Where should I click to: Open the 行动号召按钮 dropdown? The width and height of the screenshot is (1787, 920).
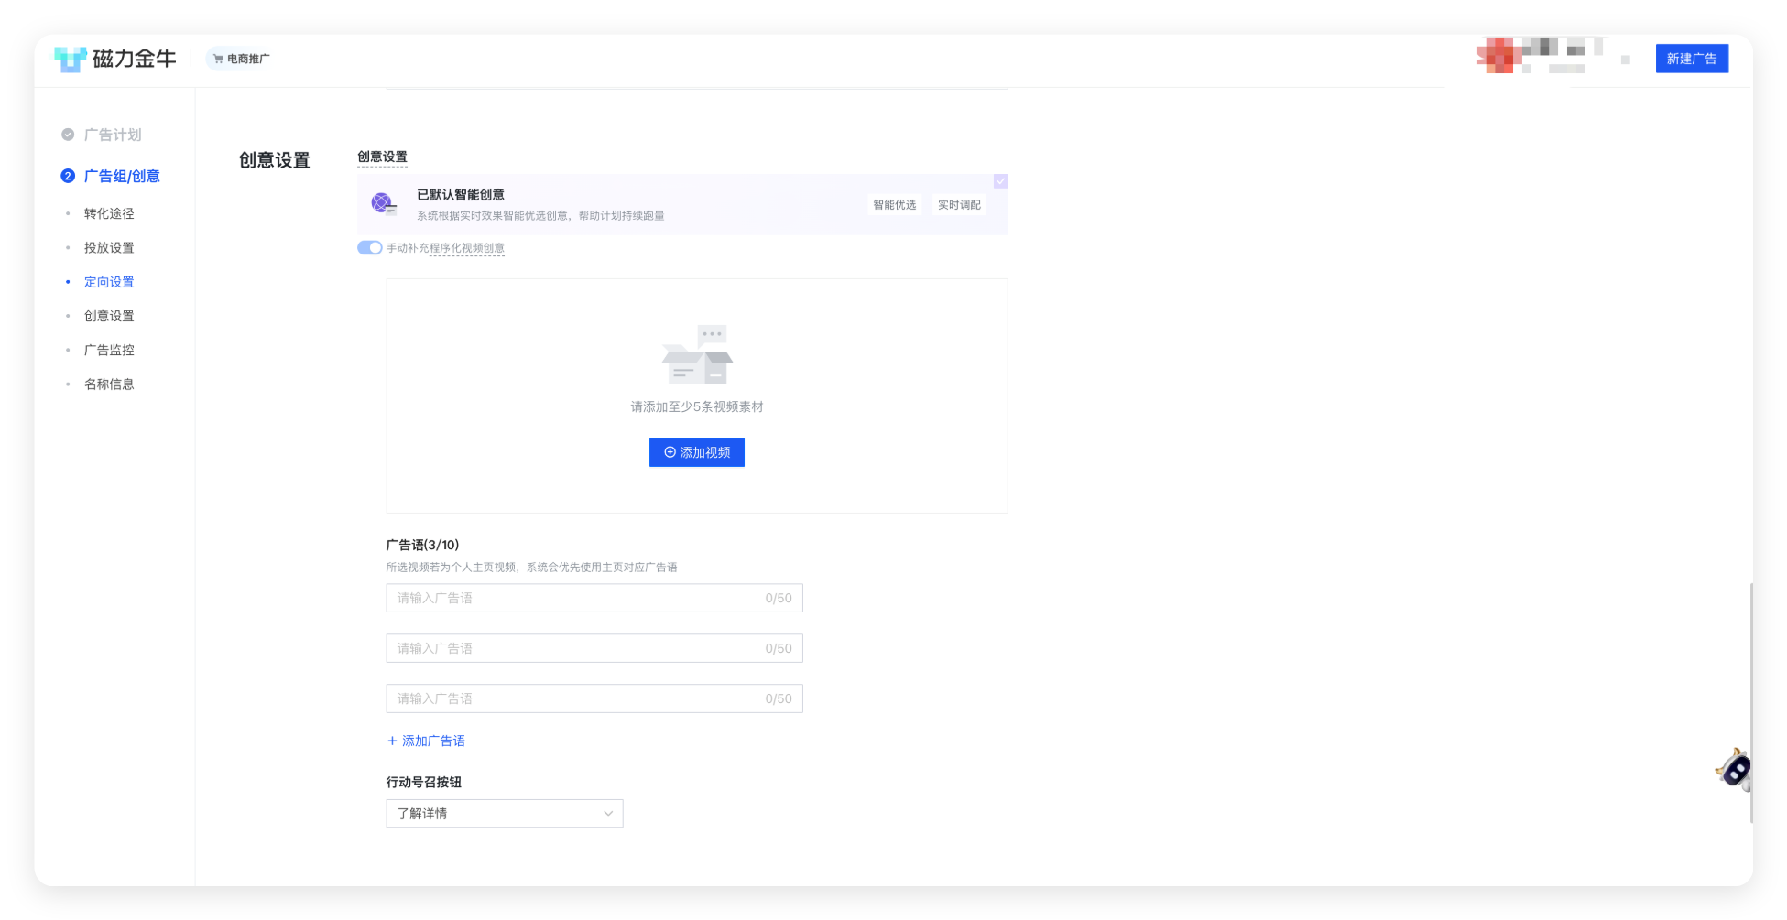pos(504,814)
